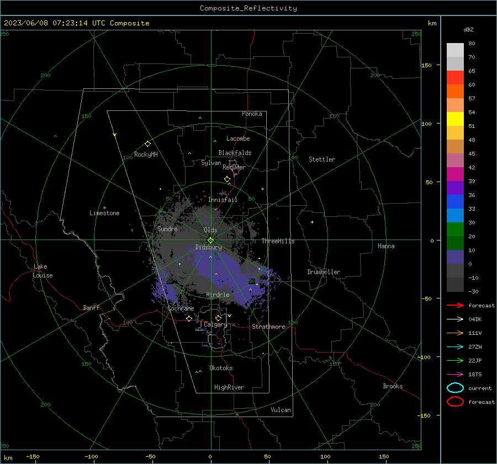Select the HighRiver label
The width and height of the screenshot is (497, 464).
229,387
